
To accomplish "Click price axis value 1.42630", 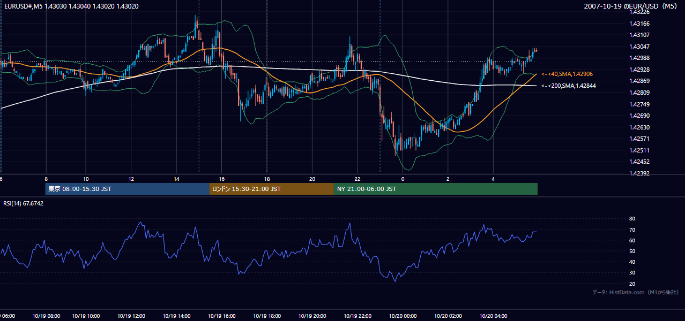I will tap(639, 127).
